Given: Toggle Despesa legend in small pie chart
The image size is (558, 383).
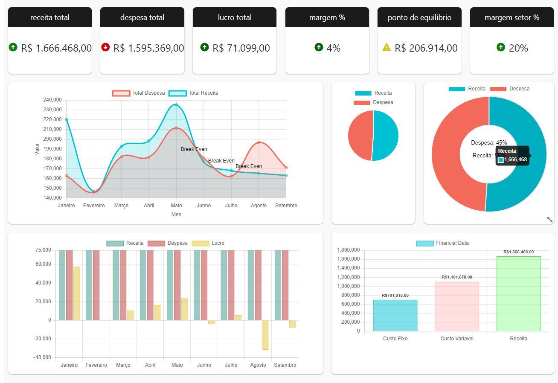Looking at the screenshot, I should click(373, 102).
